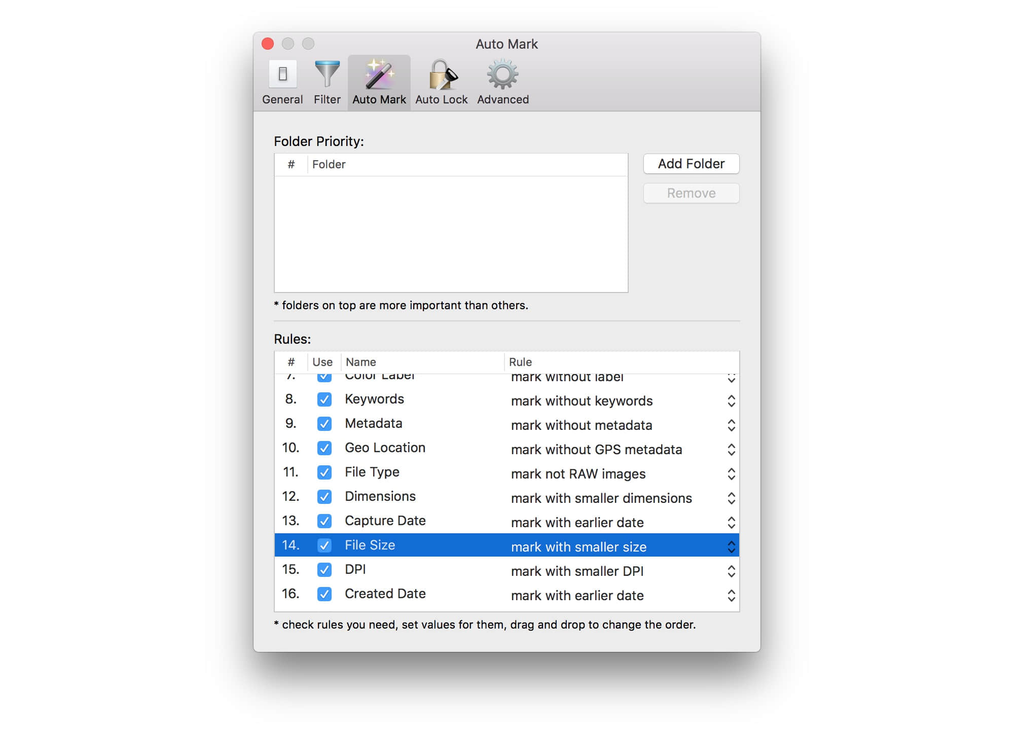Image resolution: width=1014 pixels, height=733 pixels.
Task: Open the General preferences switch icon
Action: (282, 75)
